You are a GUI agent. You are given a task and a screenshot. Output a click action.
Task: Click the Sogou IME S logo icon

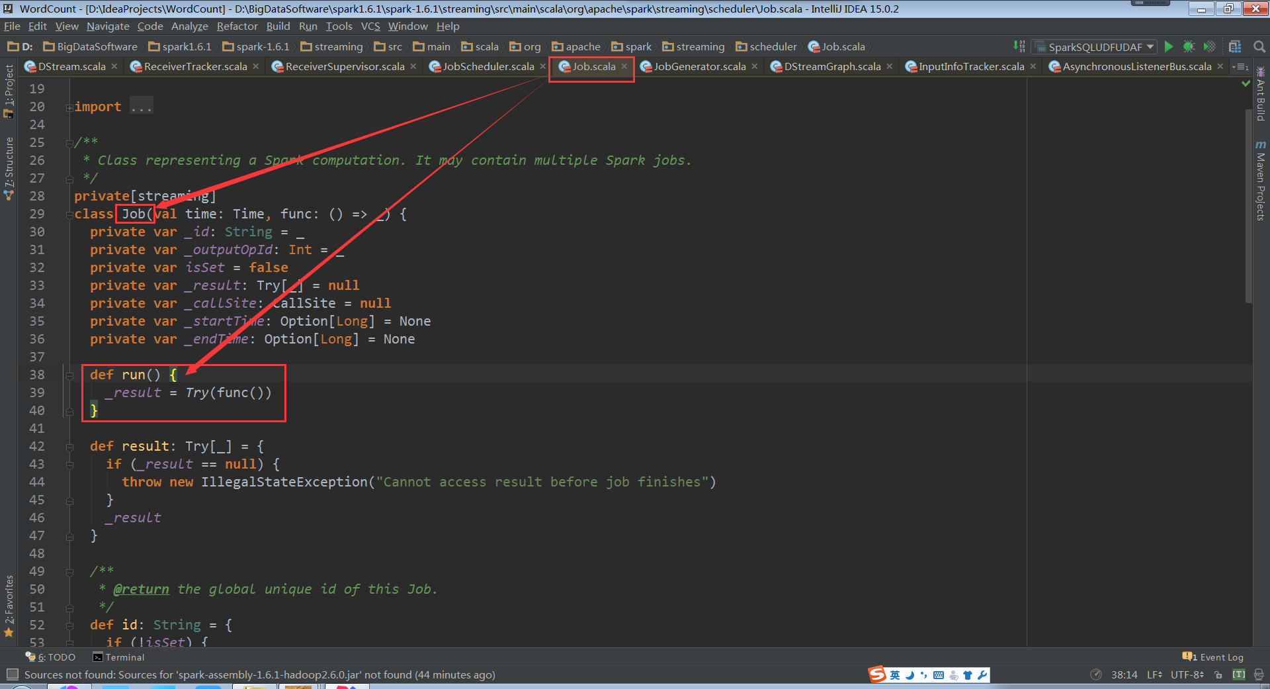(x=877, y=674)
